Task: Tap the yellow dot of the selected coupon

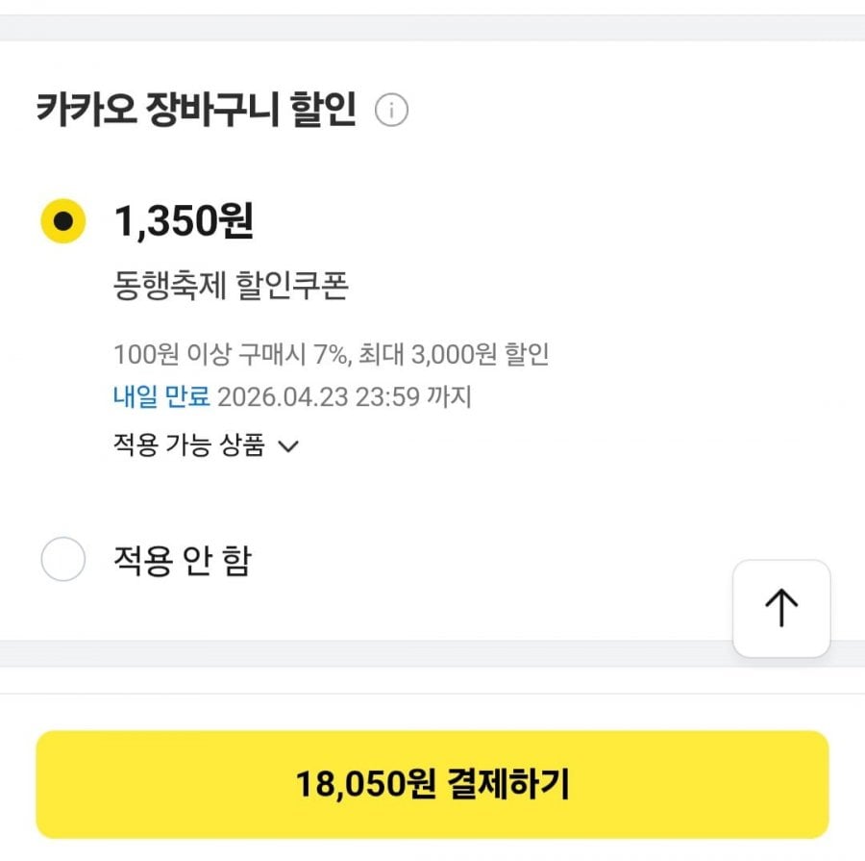Action: click(x=63, y=221)
